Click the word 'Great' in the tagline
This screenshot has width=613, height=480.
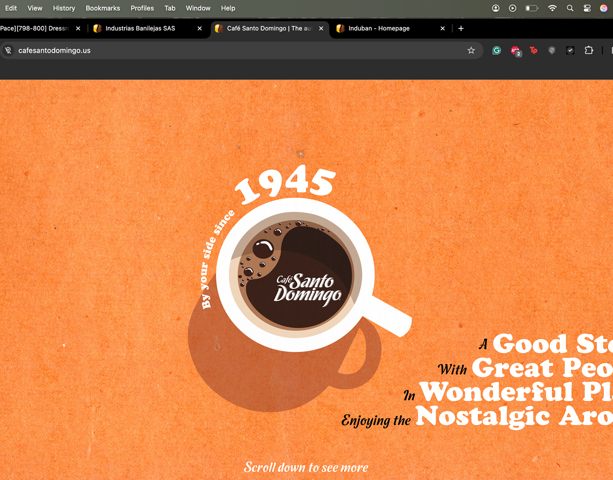tap(513, 367)
